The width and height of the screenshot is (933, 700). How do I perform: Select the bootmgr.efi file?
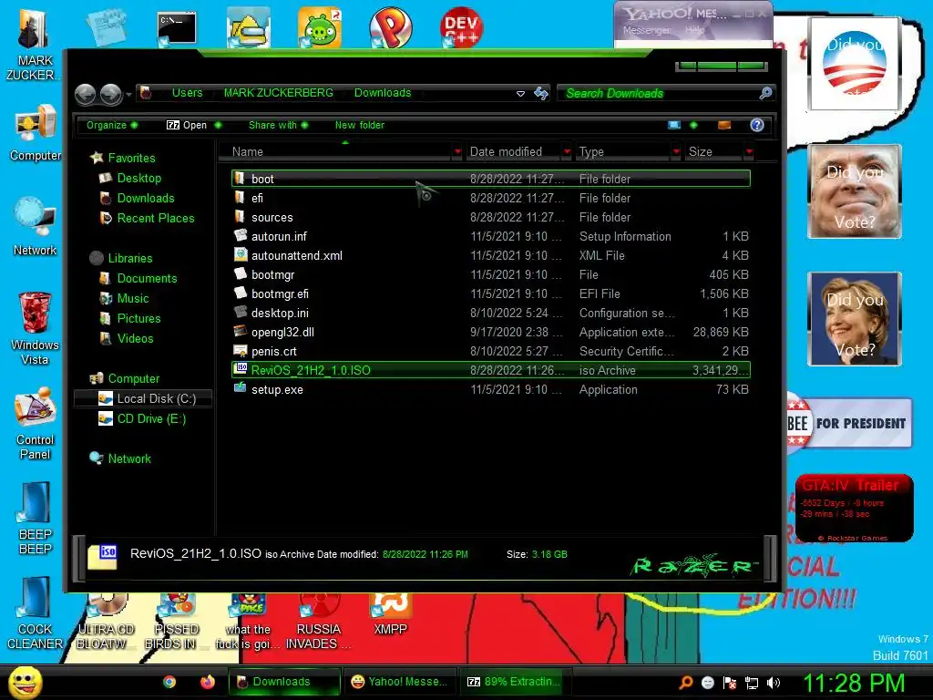[491, 293]
